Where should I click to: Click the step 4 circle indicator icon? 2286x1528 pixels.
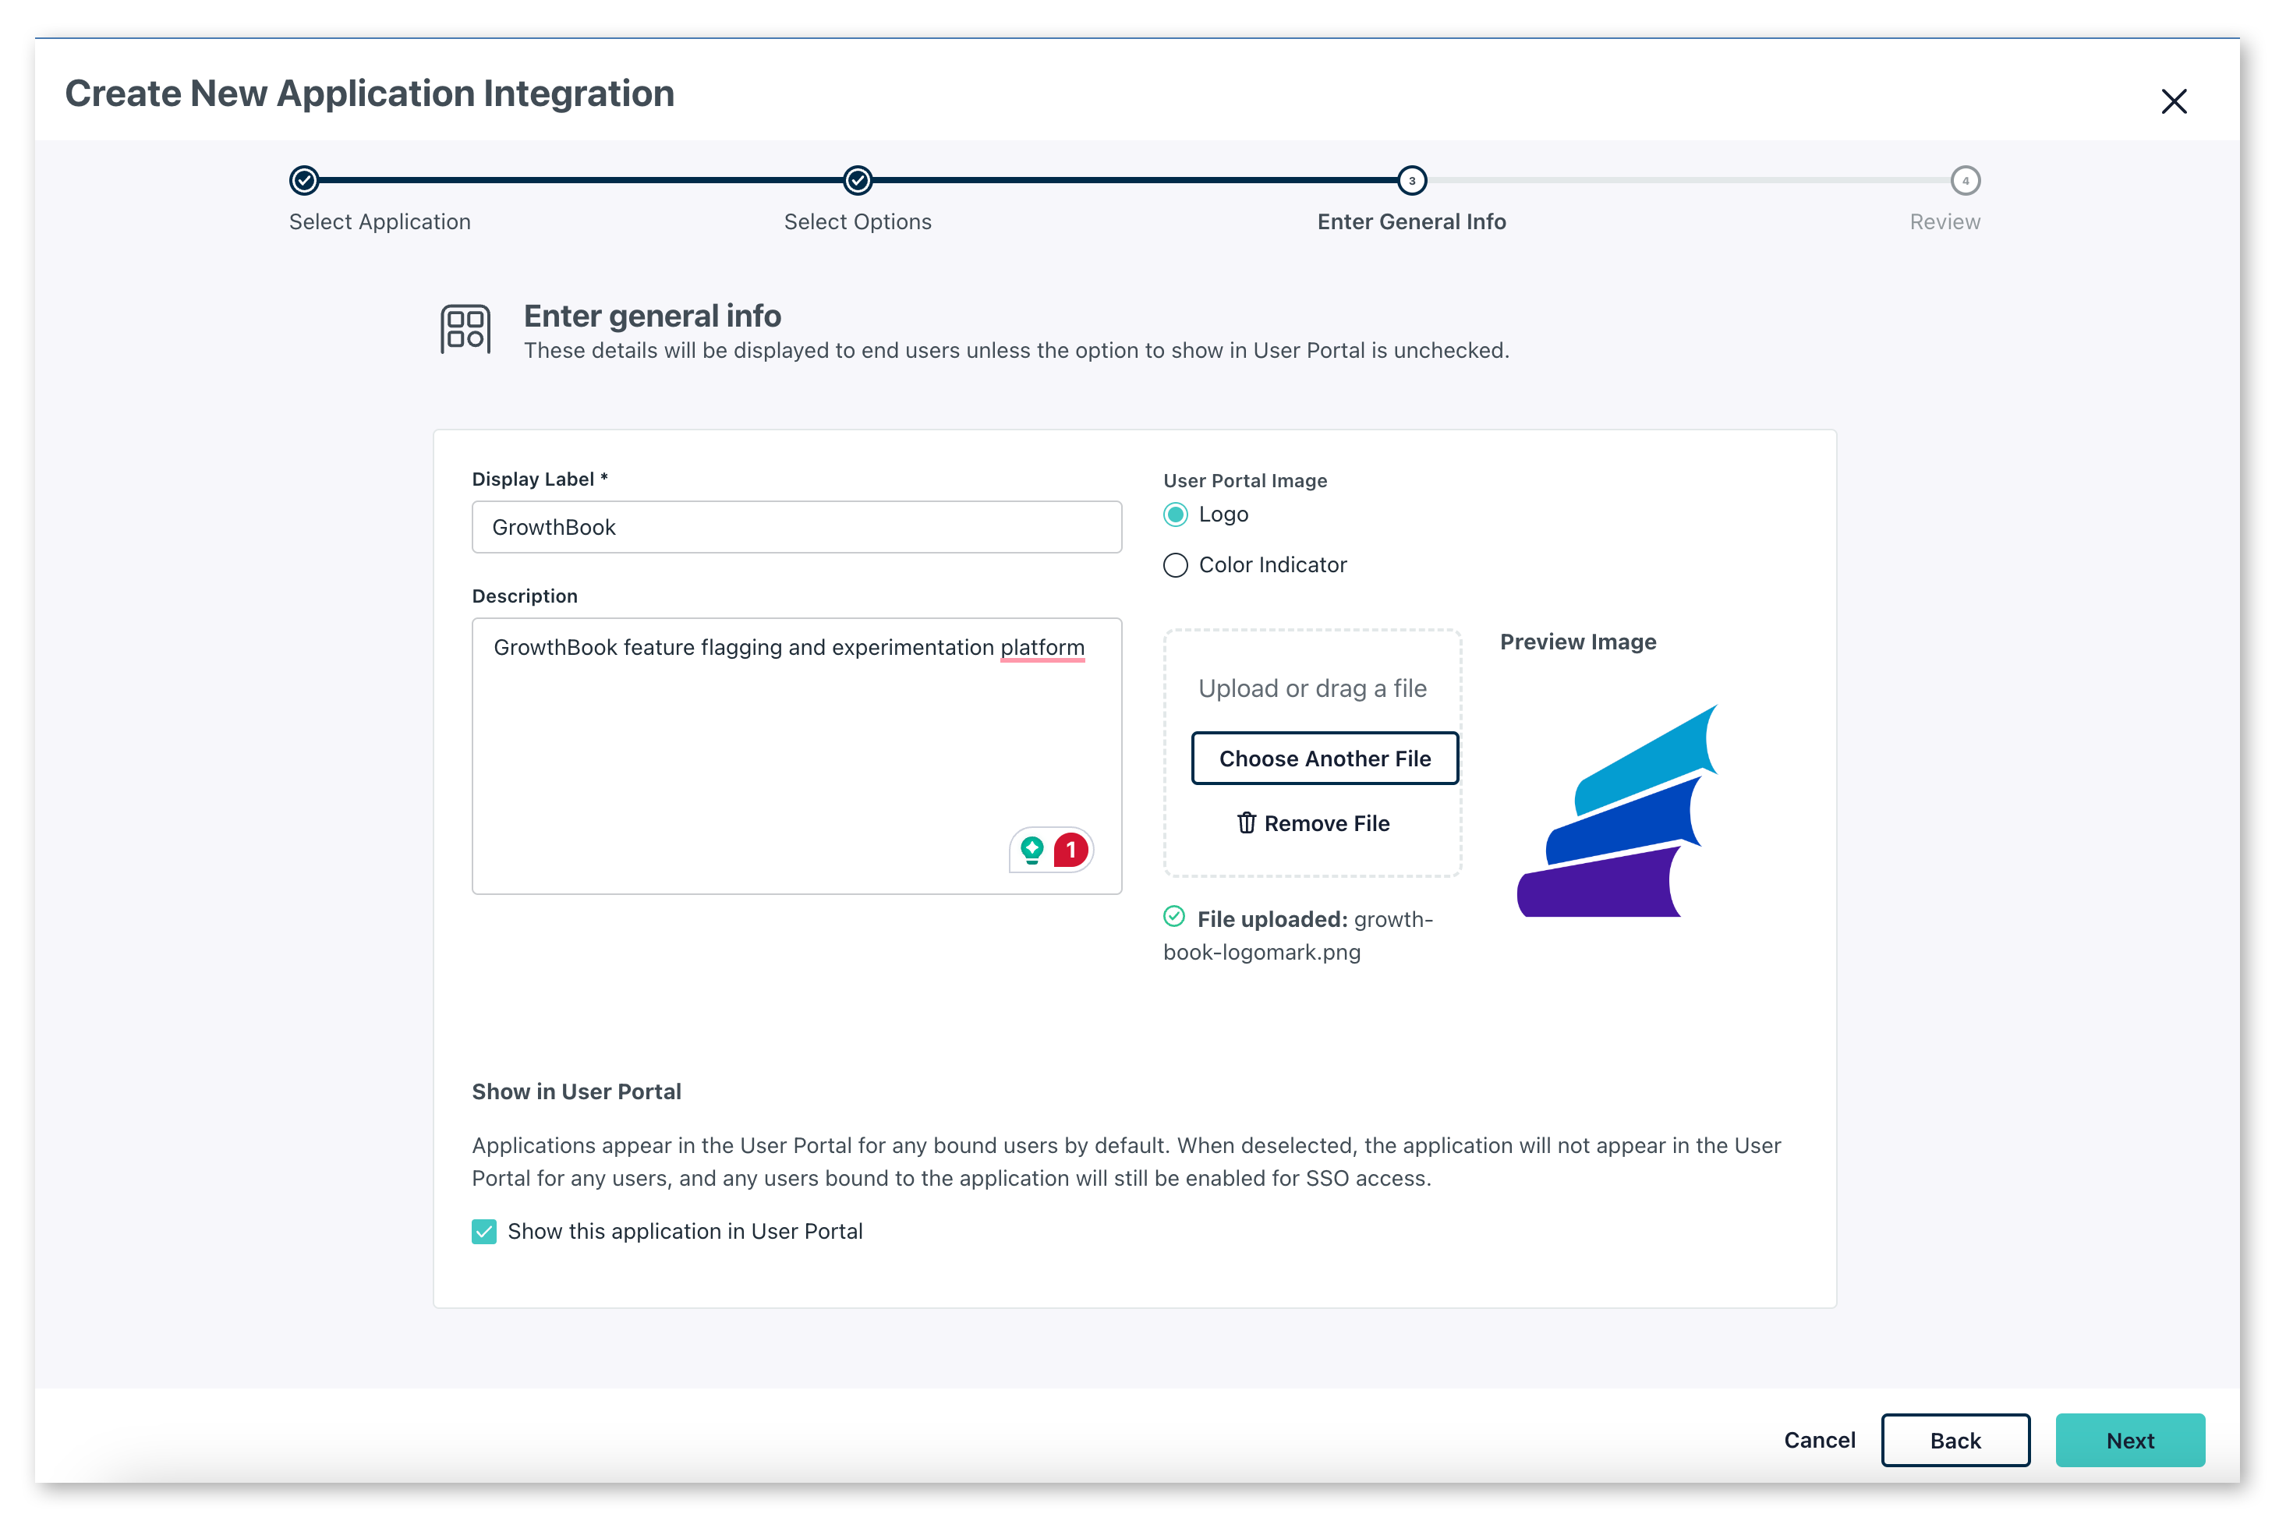(1966, 181)
